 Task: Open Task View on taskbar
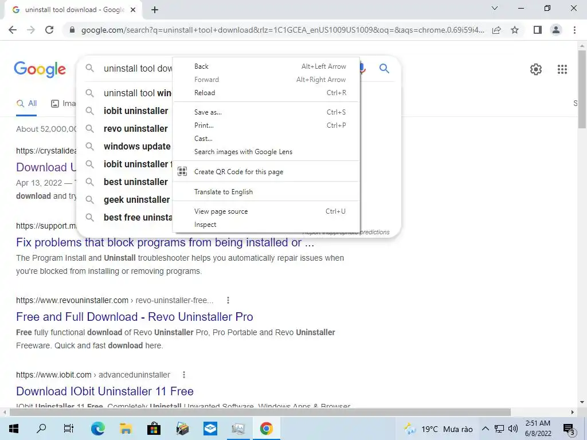[x=69, y=429]
